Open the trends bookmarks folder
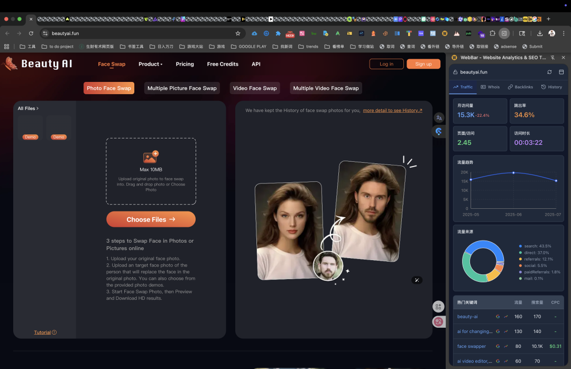The width and height of the screenshot is (571, 369). (x=308, y=47)
